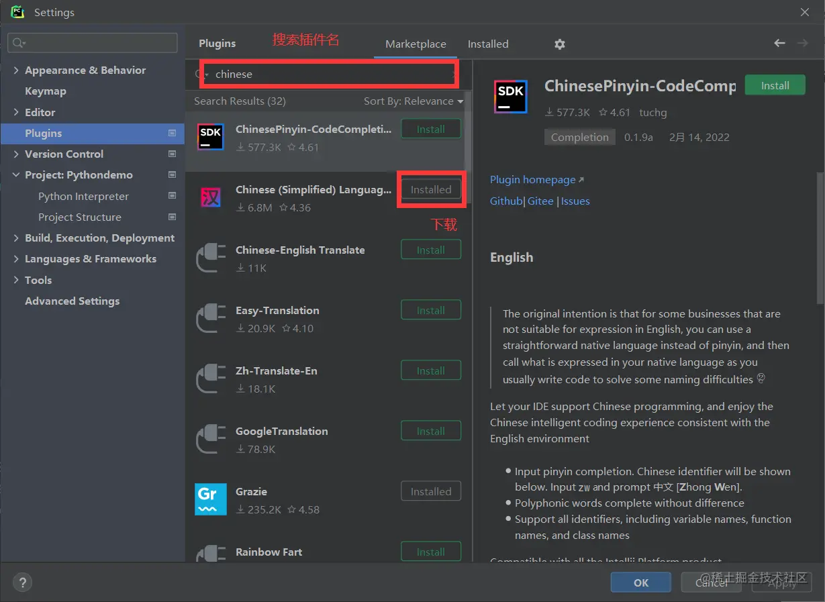Image resolution: width=825 pixels, height=602 pixels.
Task: Select Plugins in the settings tree
Action: pyautogui.click(x=92, y=133)
